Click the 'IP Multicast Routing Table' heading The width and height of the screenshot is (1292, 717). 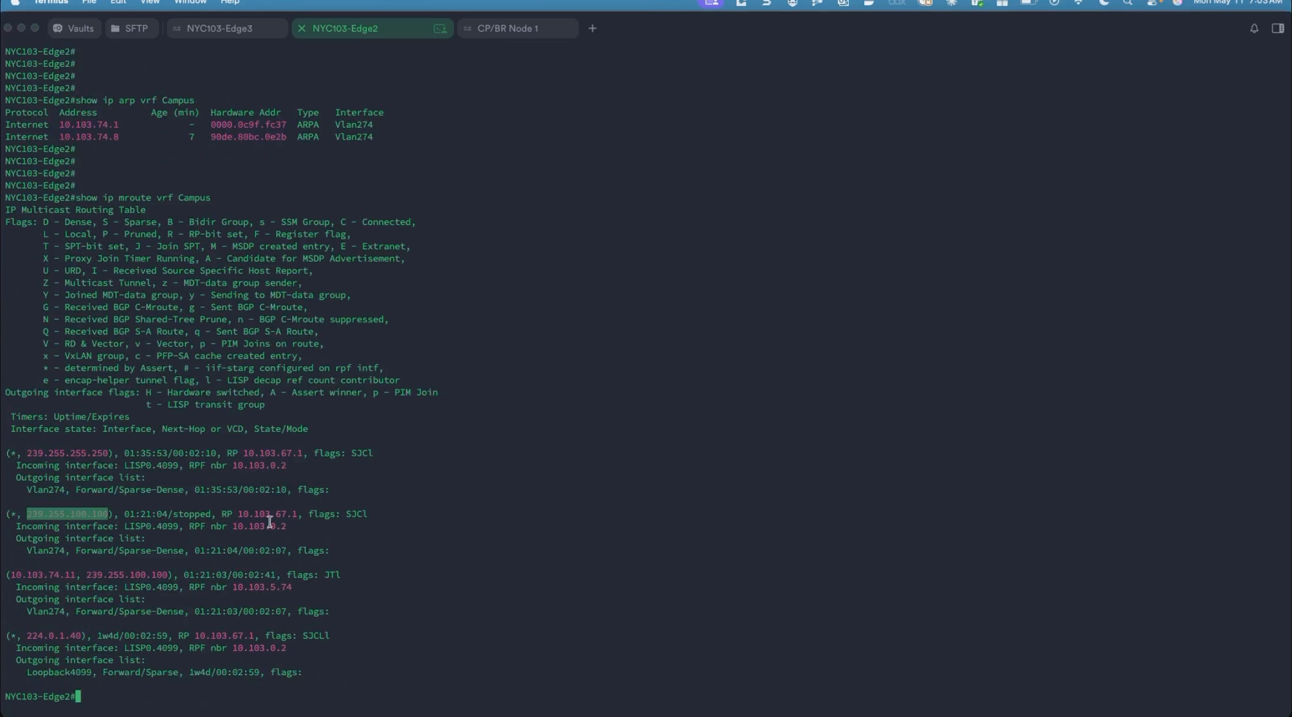click(x=75, y=209)
